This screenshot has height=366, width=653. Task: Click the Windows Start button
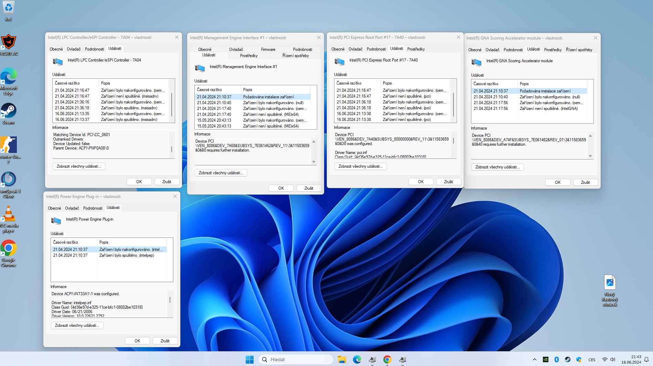point(249,359)
